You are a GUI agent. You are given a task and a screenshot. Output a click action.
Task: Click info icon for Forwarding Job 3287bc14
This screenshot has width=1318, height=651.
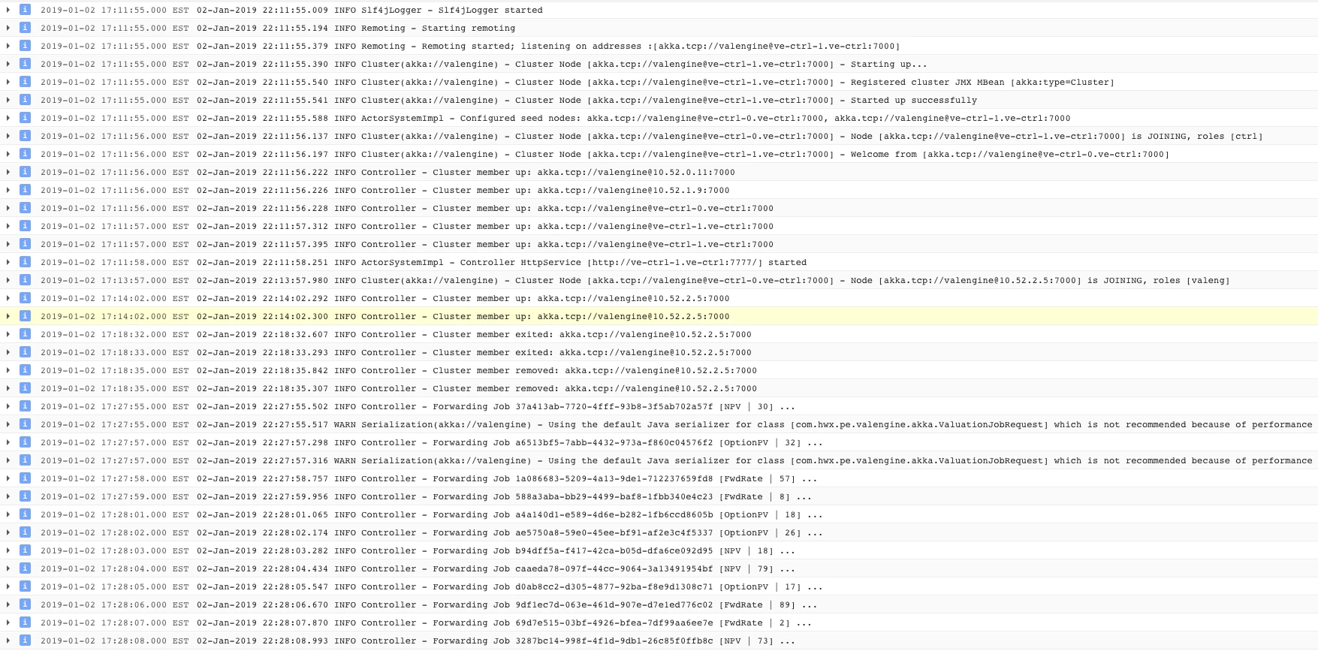(25, 640)
